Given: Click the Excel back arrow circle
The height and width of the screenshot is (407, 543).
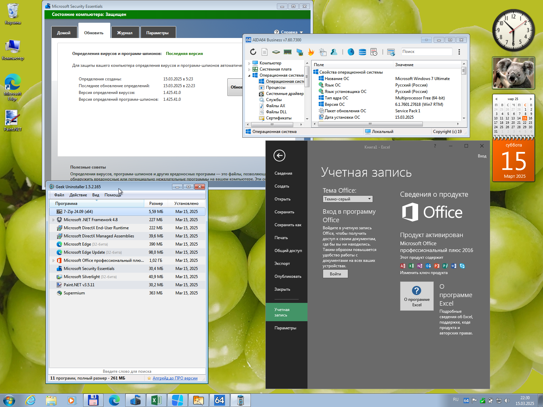Looking at the screenshot, I should coord(279,156).
